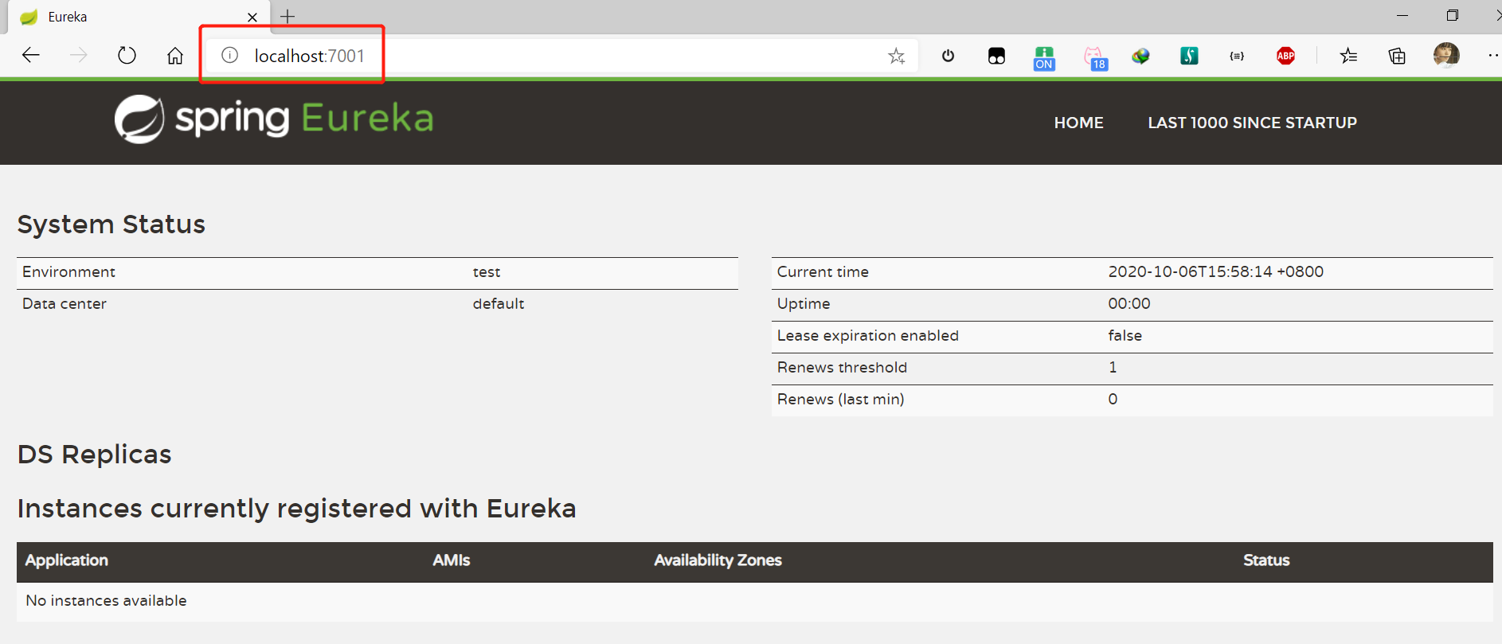This screenshot has height=644, width=1502.
Task: Select the Lease expiration enabled value 'false'
Action: [x=1125, y=335]
